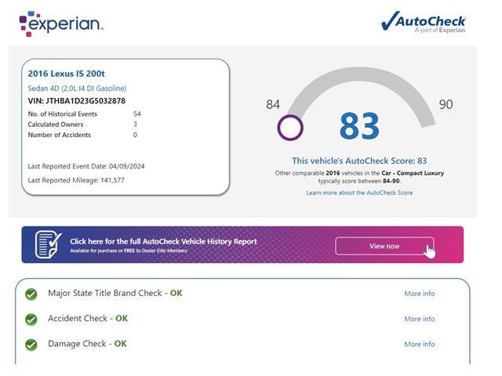Click the full AutoCheck Vehicle History Report text
The image size is (502, 376).
[x=163, y=241]
